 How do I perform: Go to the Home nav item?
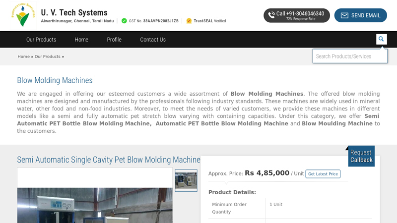tap(81, 40)
